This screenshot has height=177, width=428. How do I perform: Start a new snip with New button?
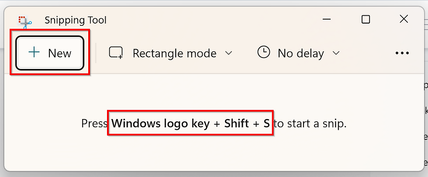(49, 53)
